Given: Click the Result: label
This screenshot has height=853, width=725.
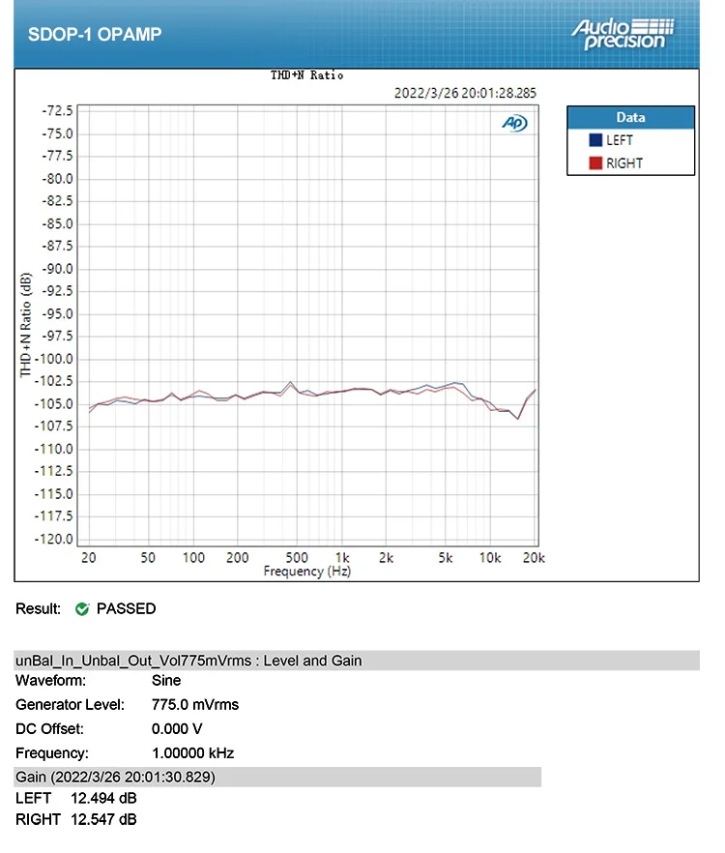Looking at the screenshot, I should [x=38, y=608].
